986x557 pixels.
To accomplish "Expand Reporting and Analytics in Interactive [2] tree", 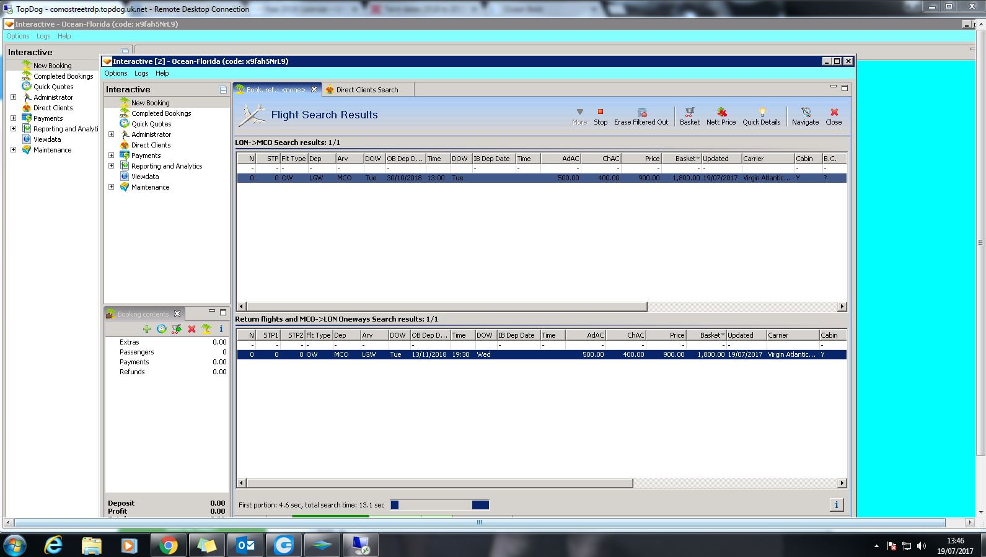I will point(111,166).
